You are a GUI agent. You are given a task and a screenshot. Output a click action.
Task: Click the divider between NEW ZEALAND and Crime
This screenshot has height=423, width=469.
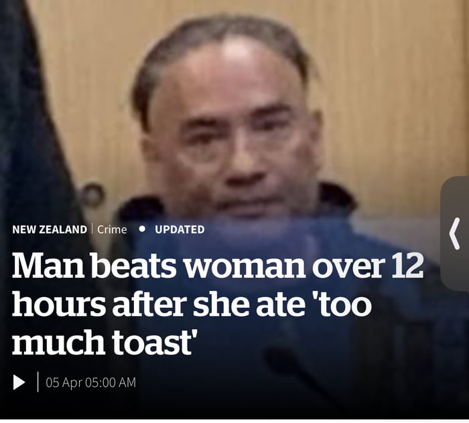[92, 229]
